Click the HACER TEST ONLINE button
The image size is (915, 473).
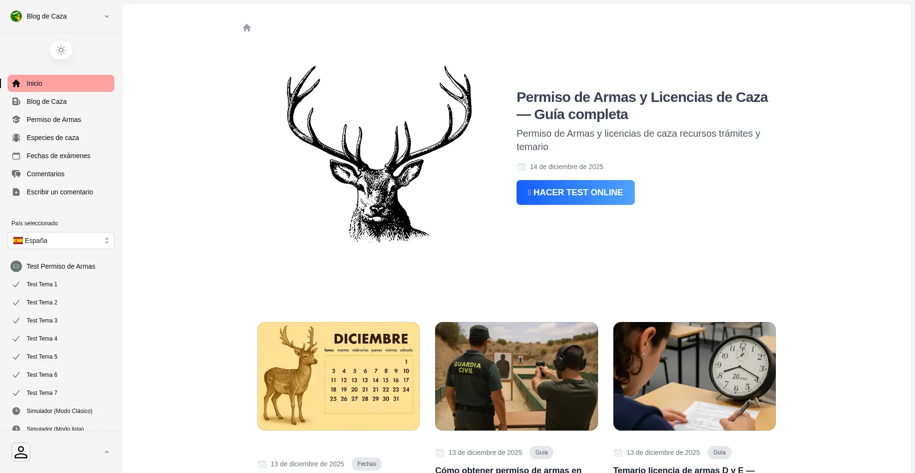tap(575, 192)
